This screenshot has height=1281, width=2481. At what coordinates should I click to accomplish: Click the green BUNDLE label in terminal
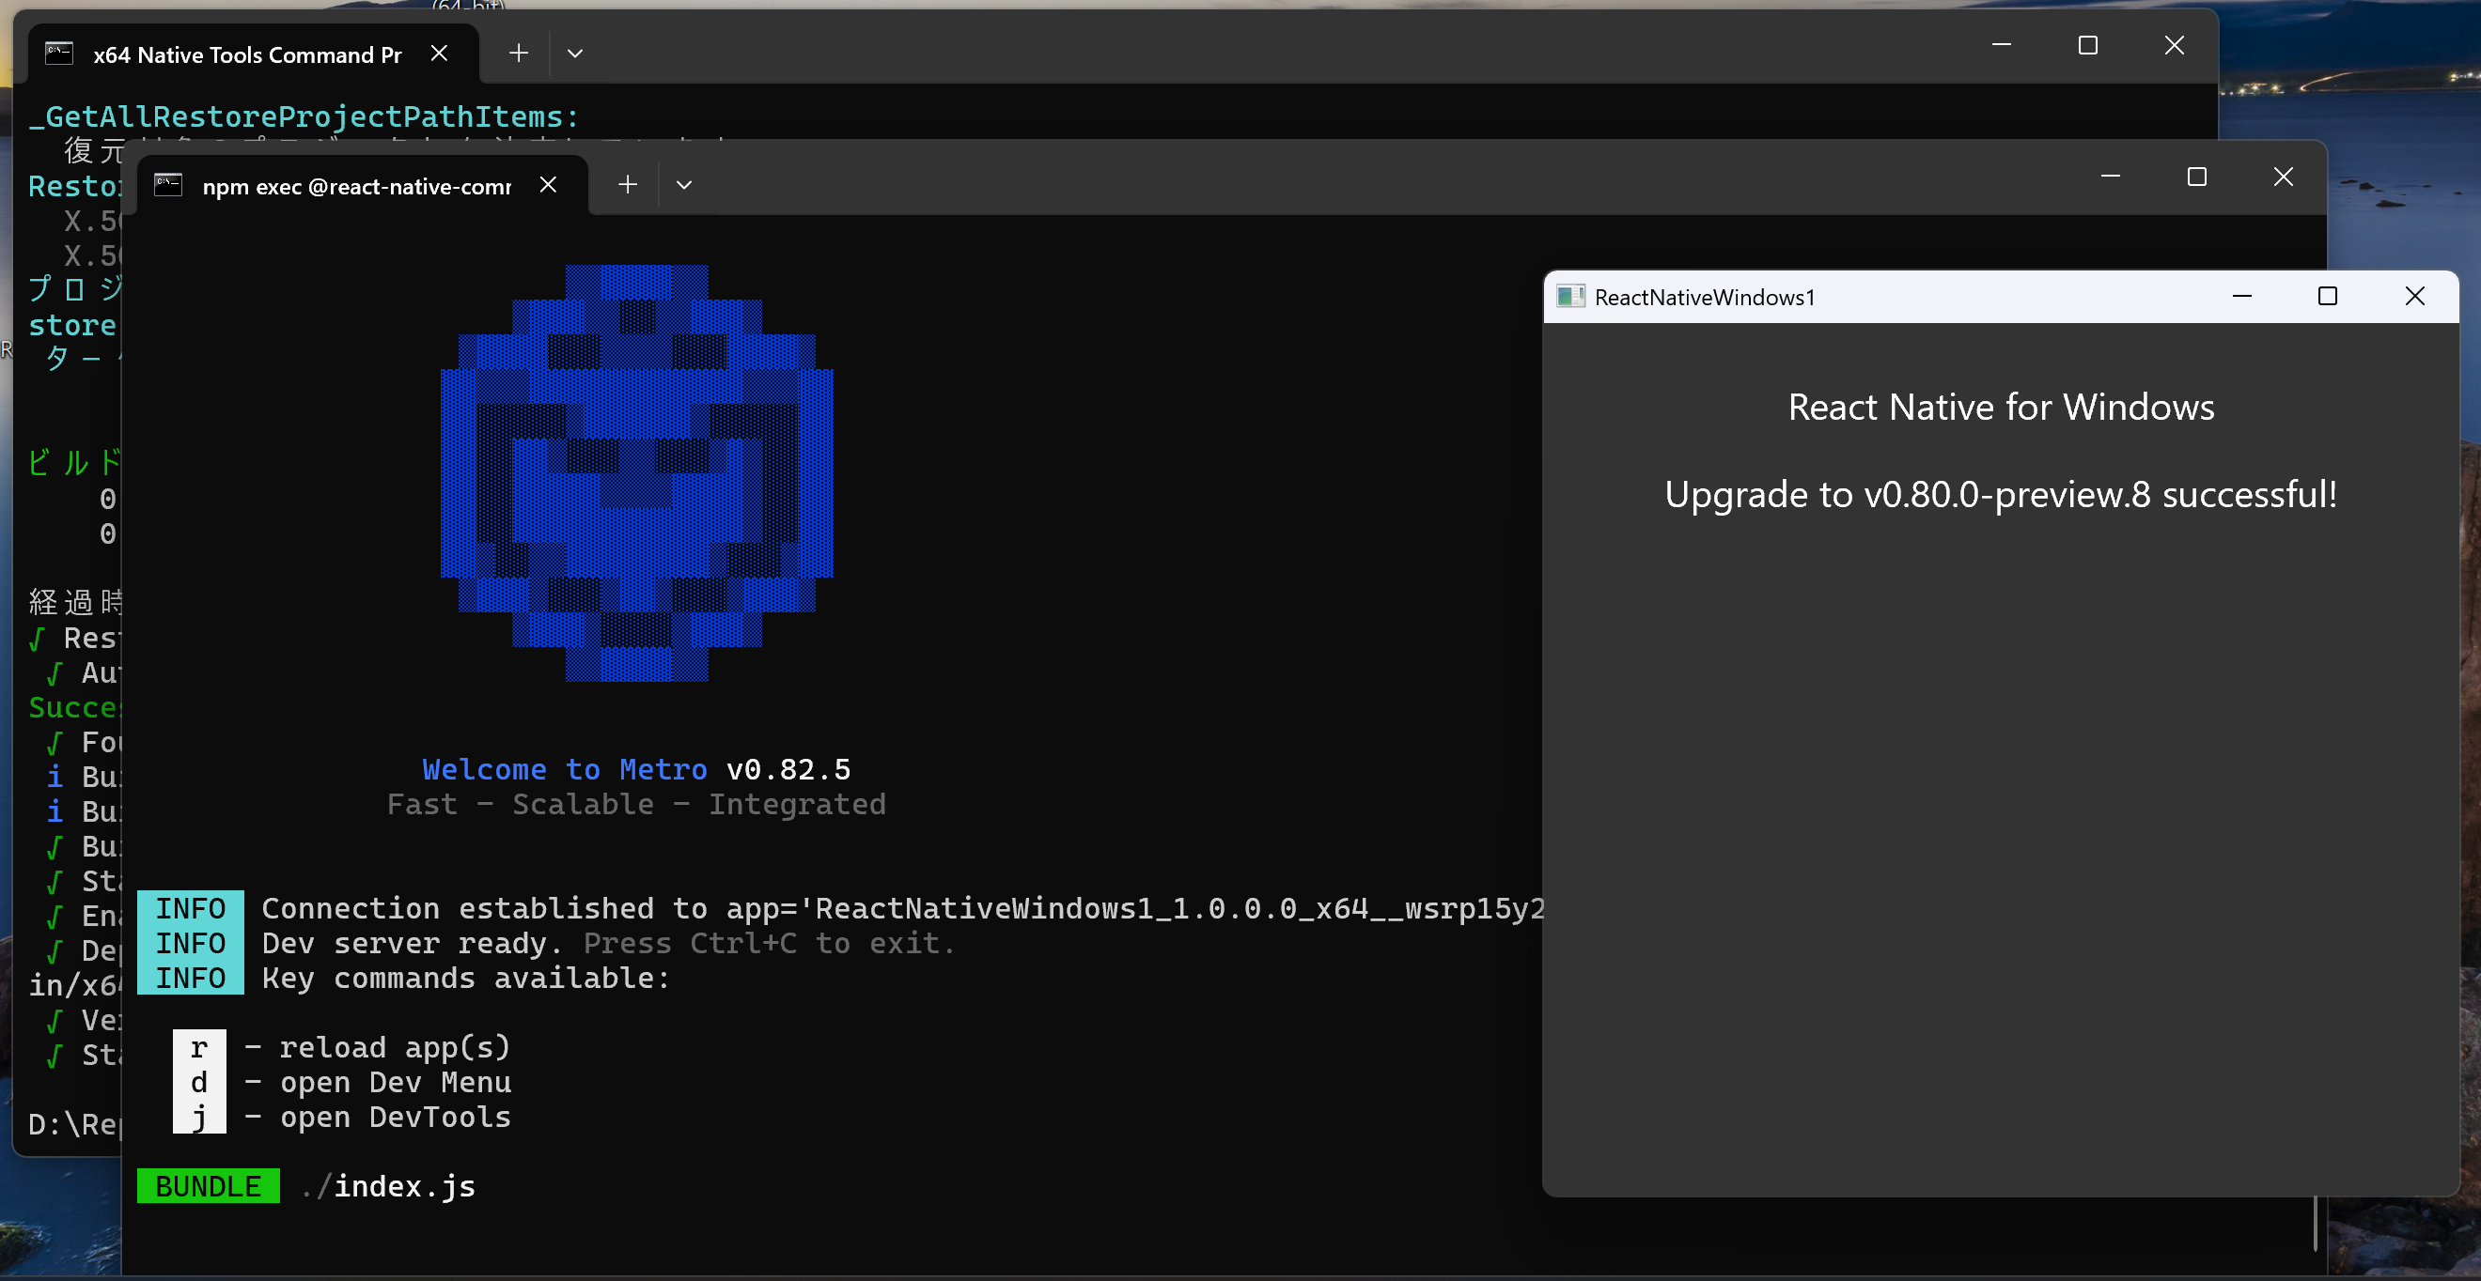click(x=208, y=1186)
